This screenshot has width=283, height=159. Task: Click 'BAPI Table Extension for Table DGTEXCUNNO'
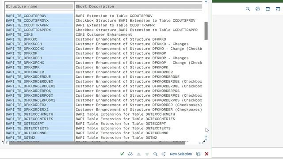point(122,133)
